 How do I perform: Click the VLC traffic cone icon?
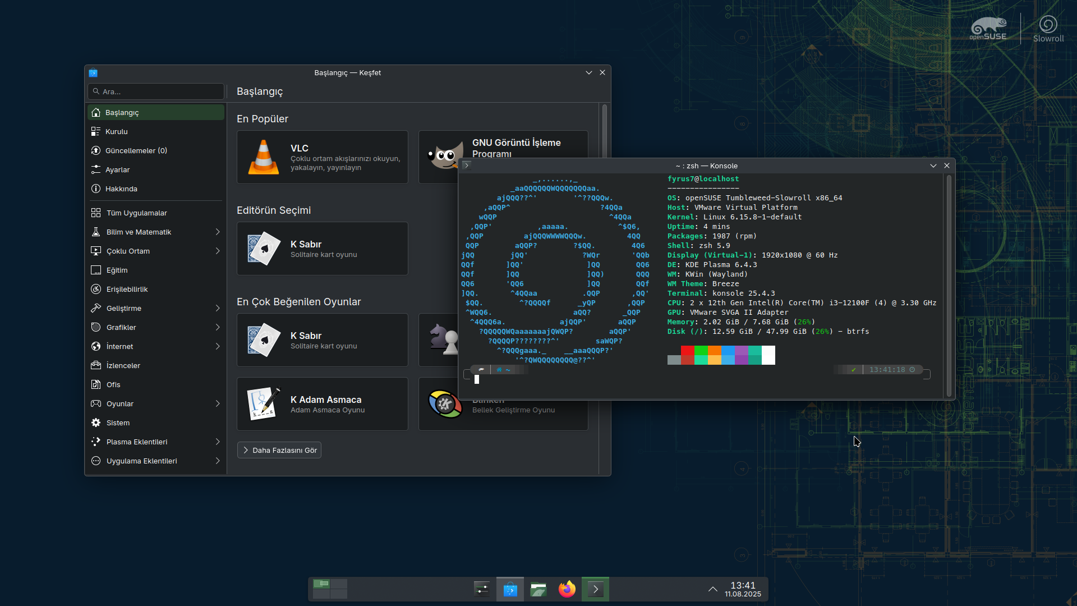point(264,157)
